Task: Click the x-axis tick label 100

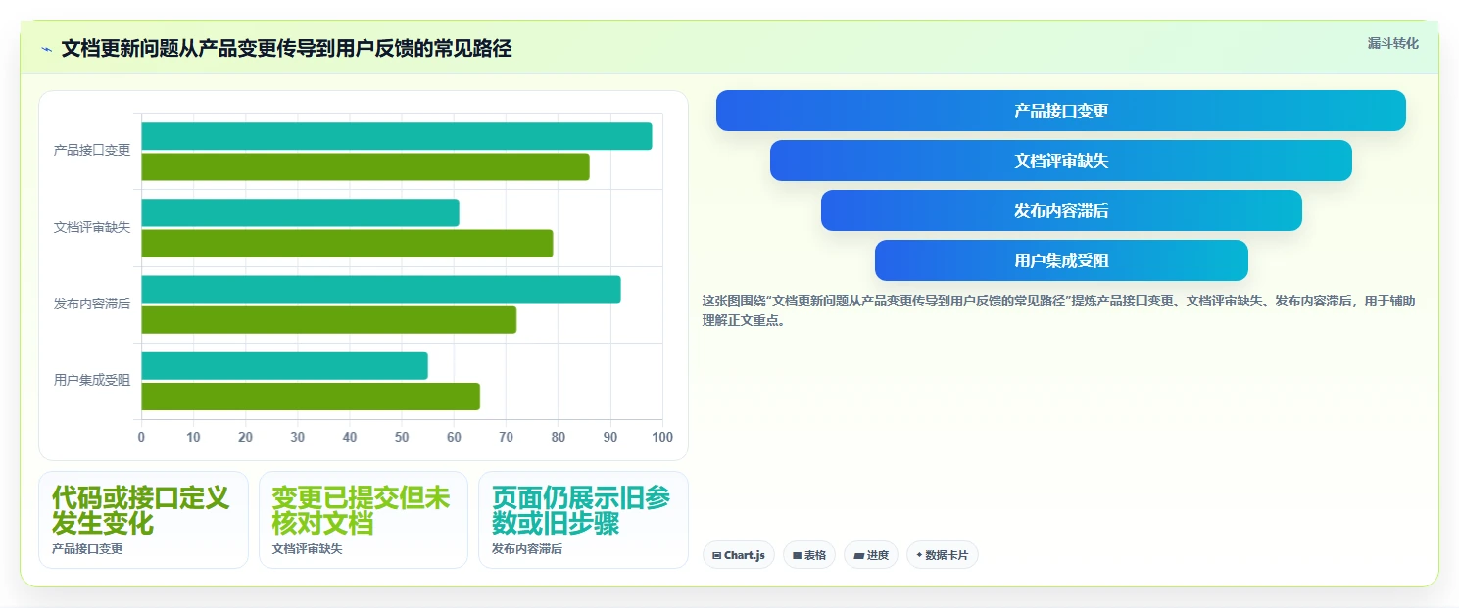Action: point(662,437)
